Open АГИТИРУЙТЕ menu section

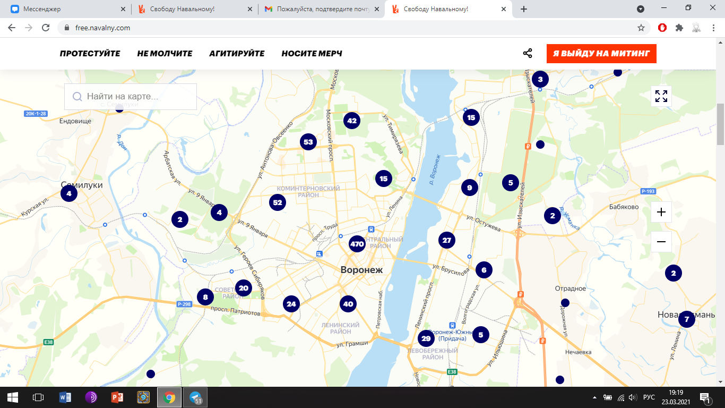click(x=237, y=54)
